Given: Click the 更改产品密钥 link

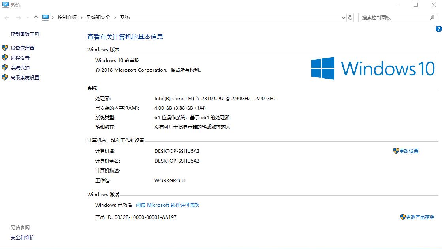Looking at the screenshot, I should [420, 217].
